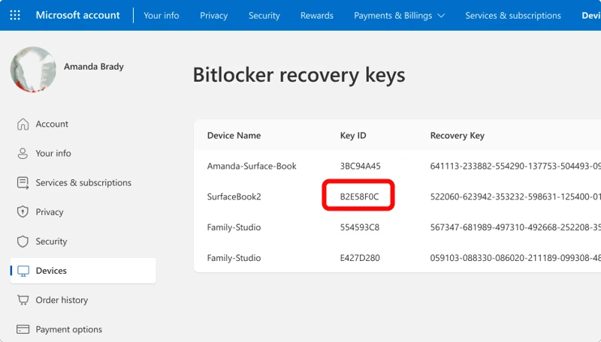Open Rewards in the top navigation
The height and width of the screenshot is (342, 601).
click(x=317, y=16)
